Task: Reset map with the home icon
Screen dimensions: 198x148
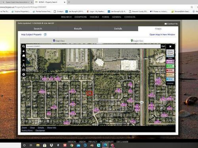Action: coord(24,56)
